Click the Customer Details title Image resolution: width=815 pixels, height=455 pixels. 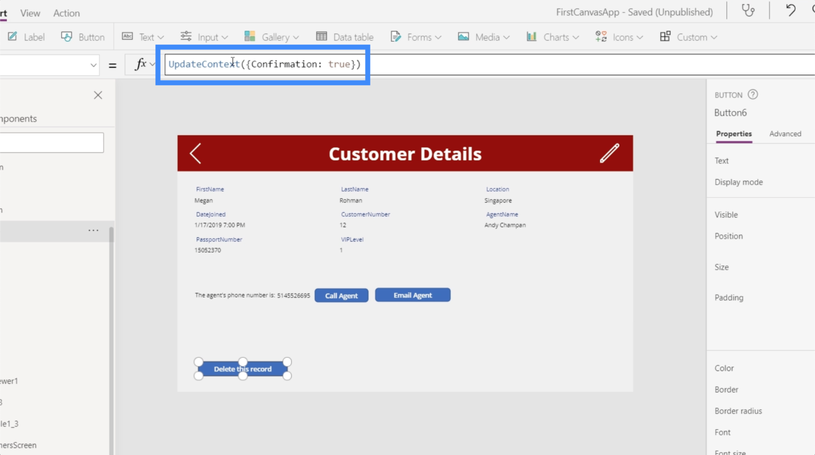click(x=405, y=154)
